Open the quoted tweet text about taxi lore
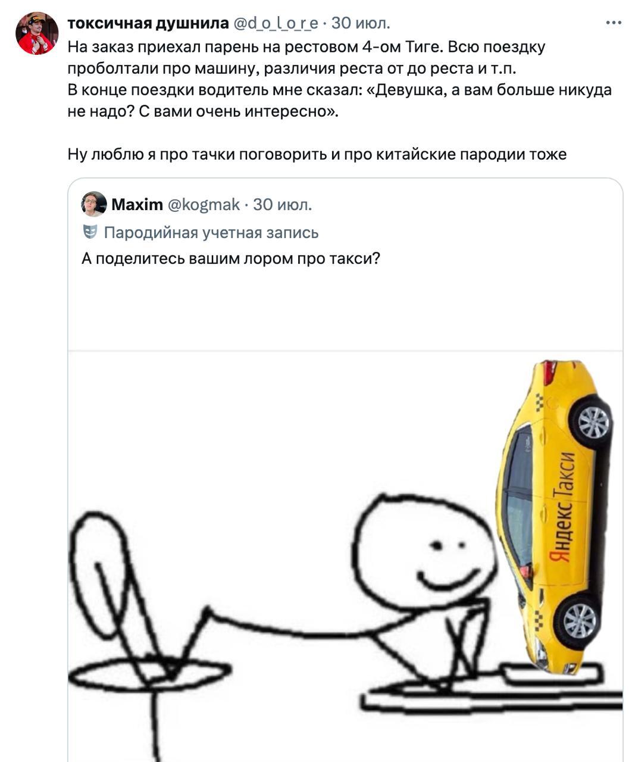Screen dimensions: 635x762 230,259
